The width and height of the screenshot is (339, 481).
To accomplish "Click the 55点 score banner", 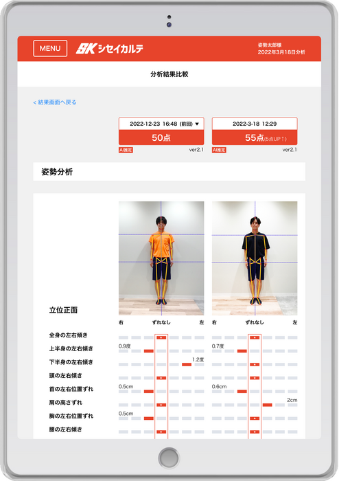I will point(255,137).
